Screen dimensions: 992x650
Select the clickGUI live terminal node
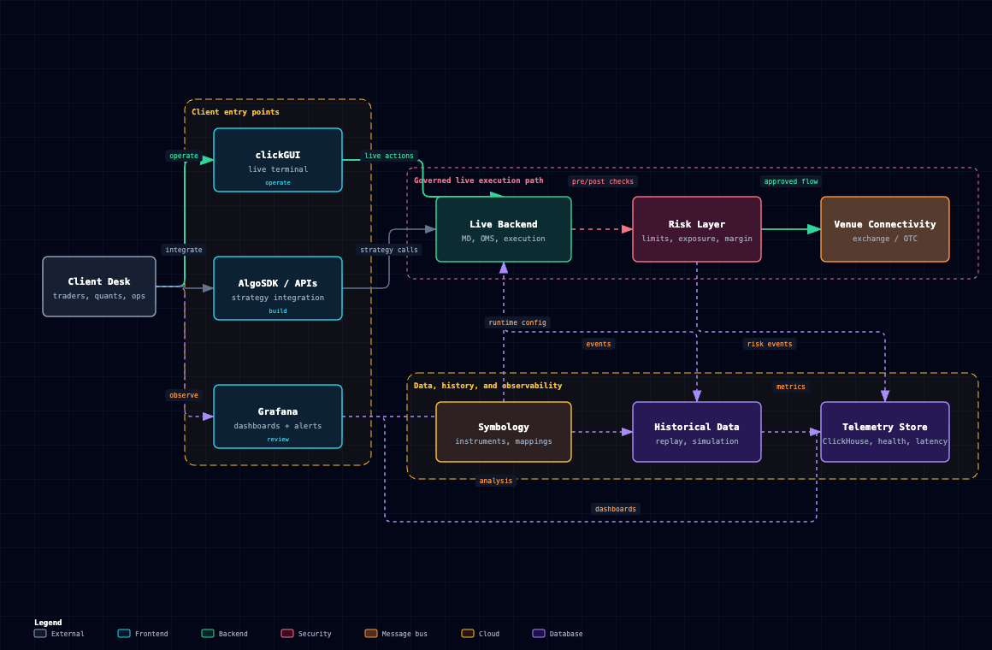[x=278, y=160]
